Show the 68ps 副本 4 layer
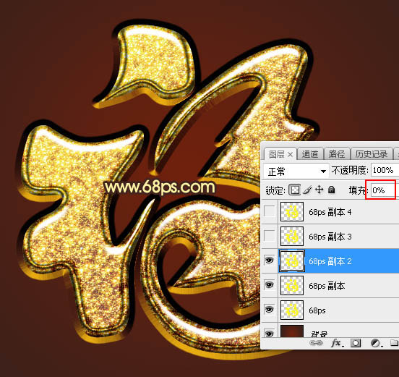 click(269, 211)
